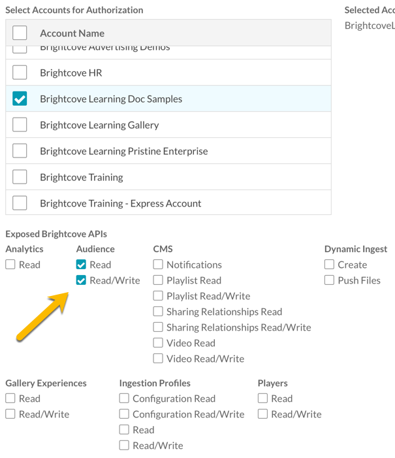This screenshot has height=458, width=395.
Task: Select the Brightcove Learning Gallery account
Action: [20, 125]
